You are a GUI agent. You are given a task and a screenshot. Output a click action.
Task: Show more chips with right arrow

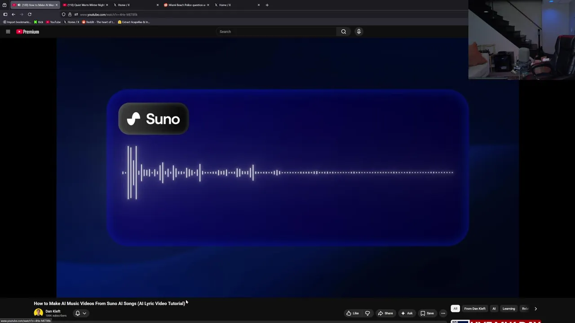point(535,309)
